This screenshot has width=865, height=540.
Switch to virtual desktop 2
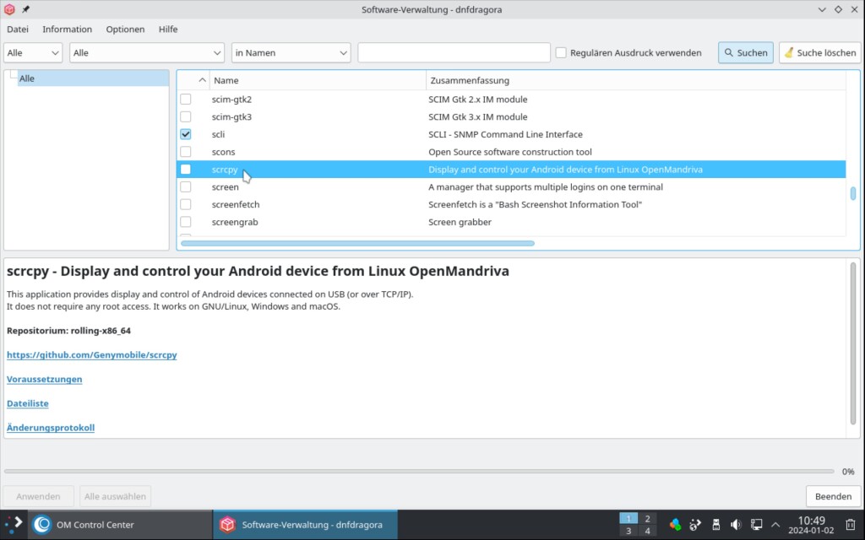(x=648, y=519)
